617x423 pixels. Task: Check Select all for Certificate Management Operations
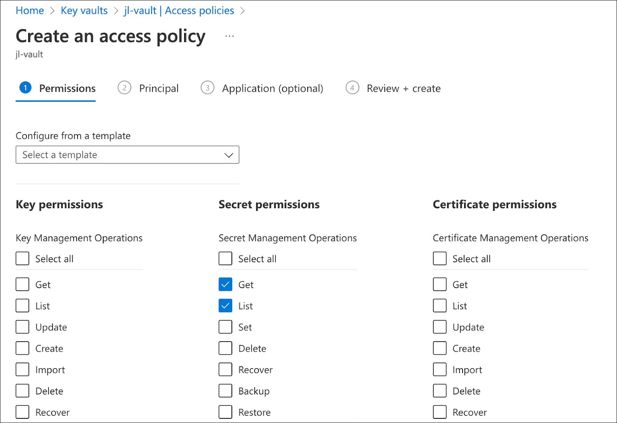coord(439,258)
